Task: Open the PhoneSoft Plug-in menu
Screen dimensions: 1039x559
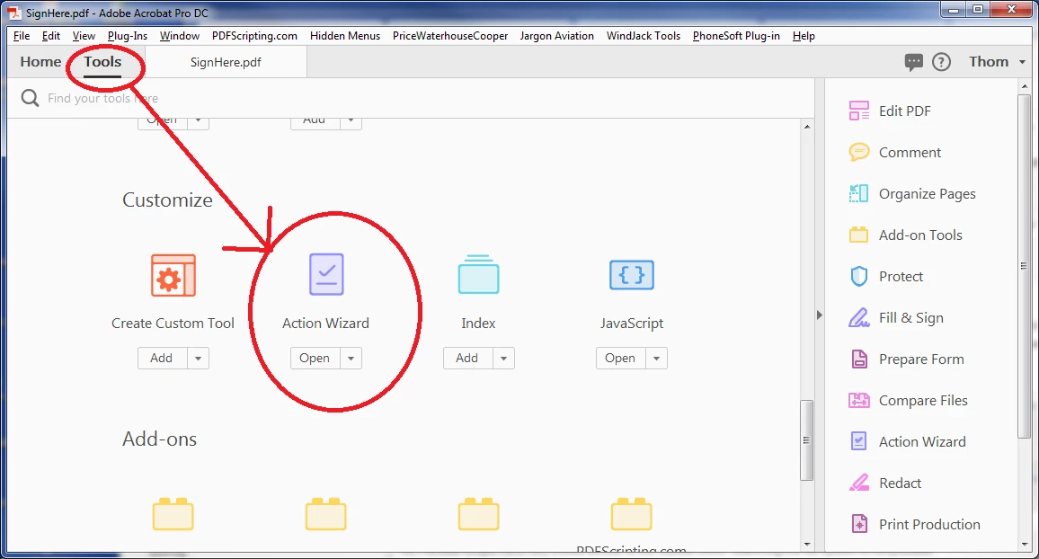Action: (x=736, y=36)
